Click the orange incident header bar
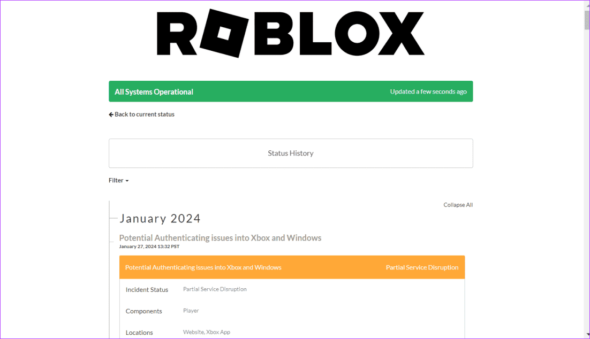The height and width of the screenshot is (339, 590). click(292, 267)
